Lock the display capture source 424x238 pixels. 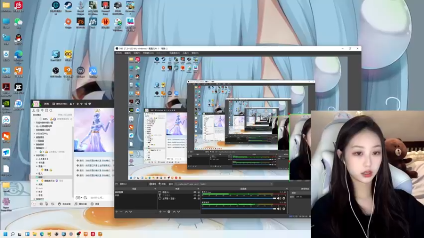(x=199, y=199)
